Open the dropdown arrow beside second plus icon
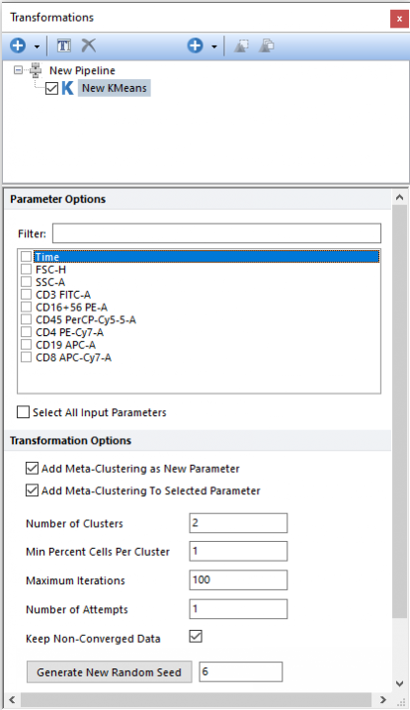The width and height of the screenshot is (410, 710). click(x=214, y=46)
